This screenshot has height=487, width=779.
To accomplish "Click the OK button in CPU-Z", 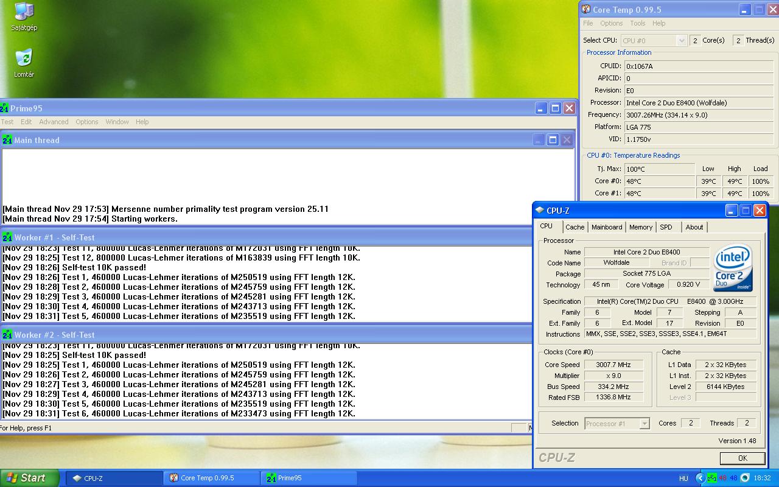I will pos(742,458).
